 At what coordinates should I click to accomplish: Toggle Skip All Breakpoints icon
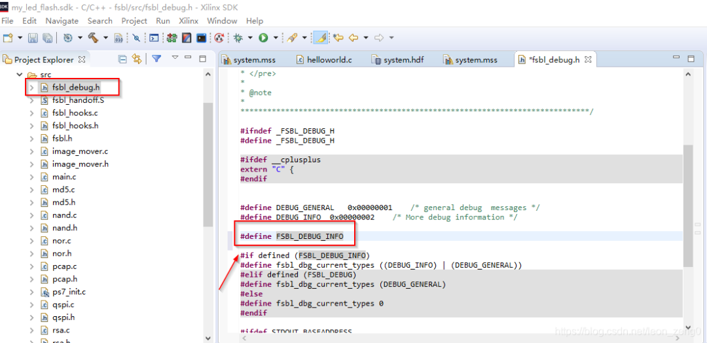pyautogui.click(x=136, y=38)
